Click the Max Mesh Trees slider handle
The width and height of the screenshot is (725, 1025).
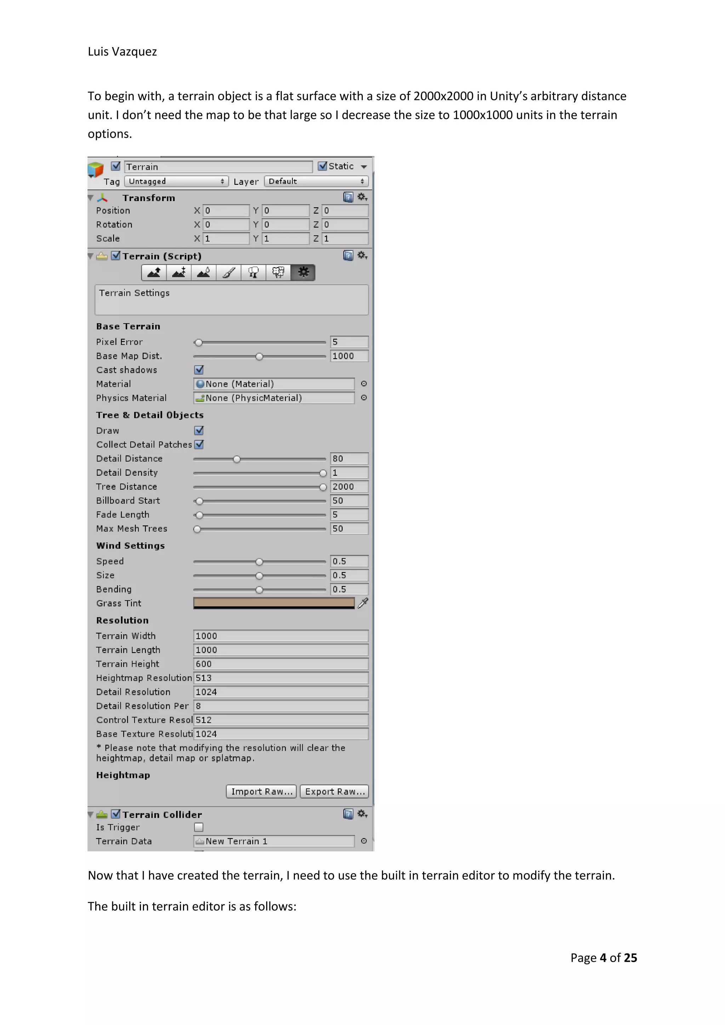coord(197,529)
